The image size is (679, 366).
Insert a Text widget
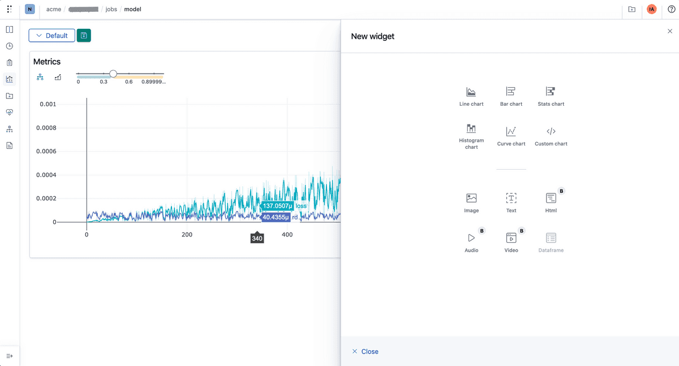click(511, 204)
